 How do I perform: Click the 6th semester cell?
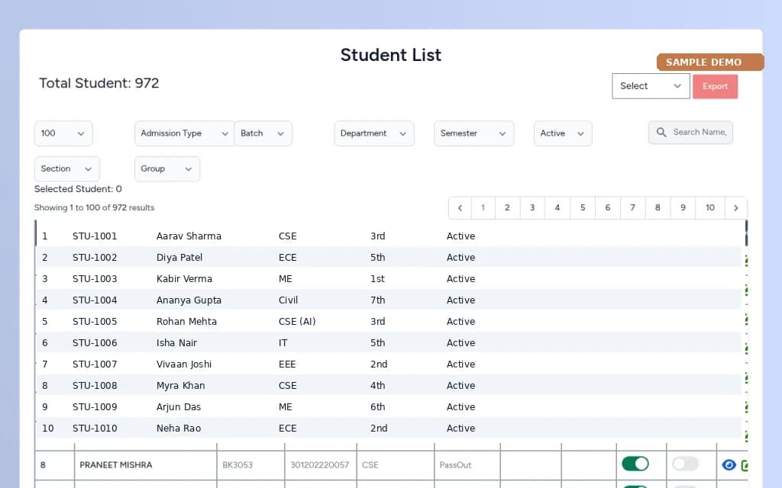pyautogui.click(x=377, y=407)
